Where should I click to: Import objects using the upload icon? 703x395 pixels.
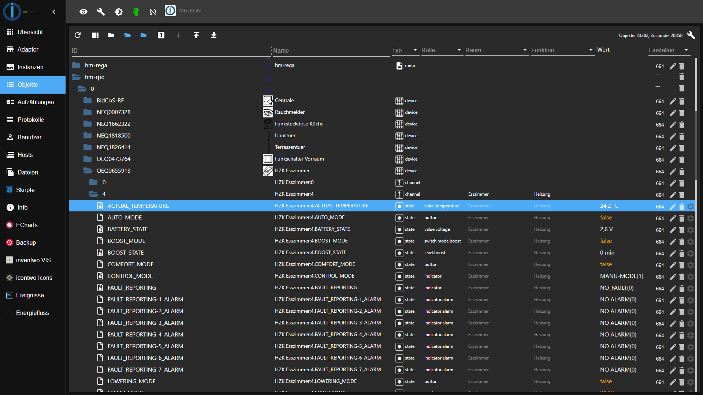[x=196, y=35]
